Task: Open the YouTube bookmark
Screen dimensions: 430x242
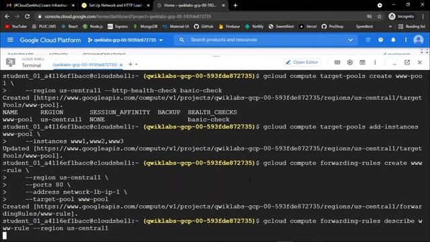Action: (15, 27)
